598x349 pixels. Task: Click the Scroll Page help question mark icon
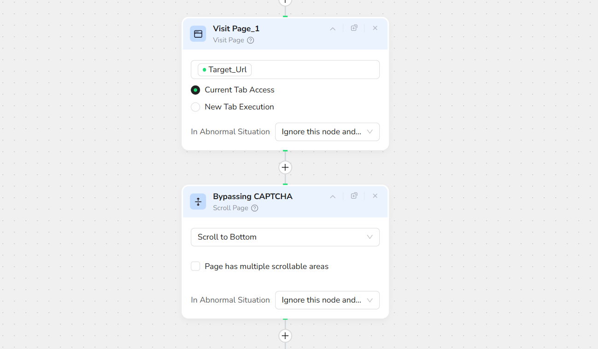[x=255, y=208]
